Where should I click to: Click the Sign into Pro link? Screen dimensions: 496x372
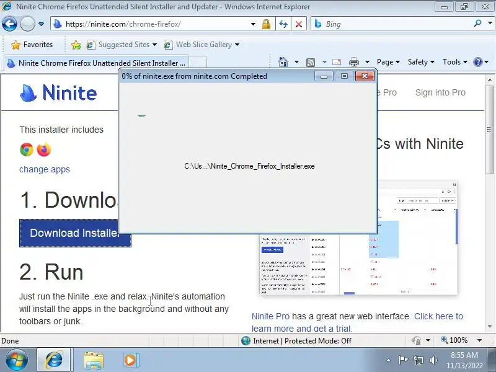tap(440, 92)
